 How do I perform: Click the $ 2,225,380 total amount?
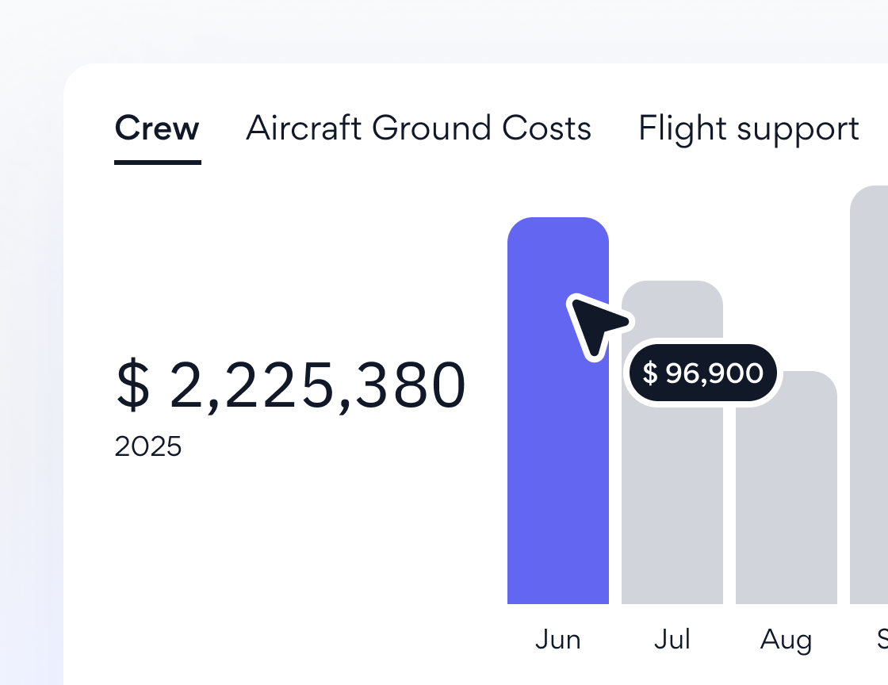click(291, 386)
